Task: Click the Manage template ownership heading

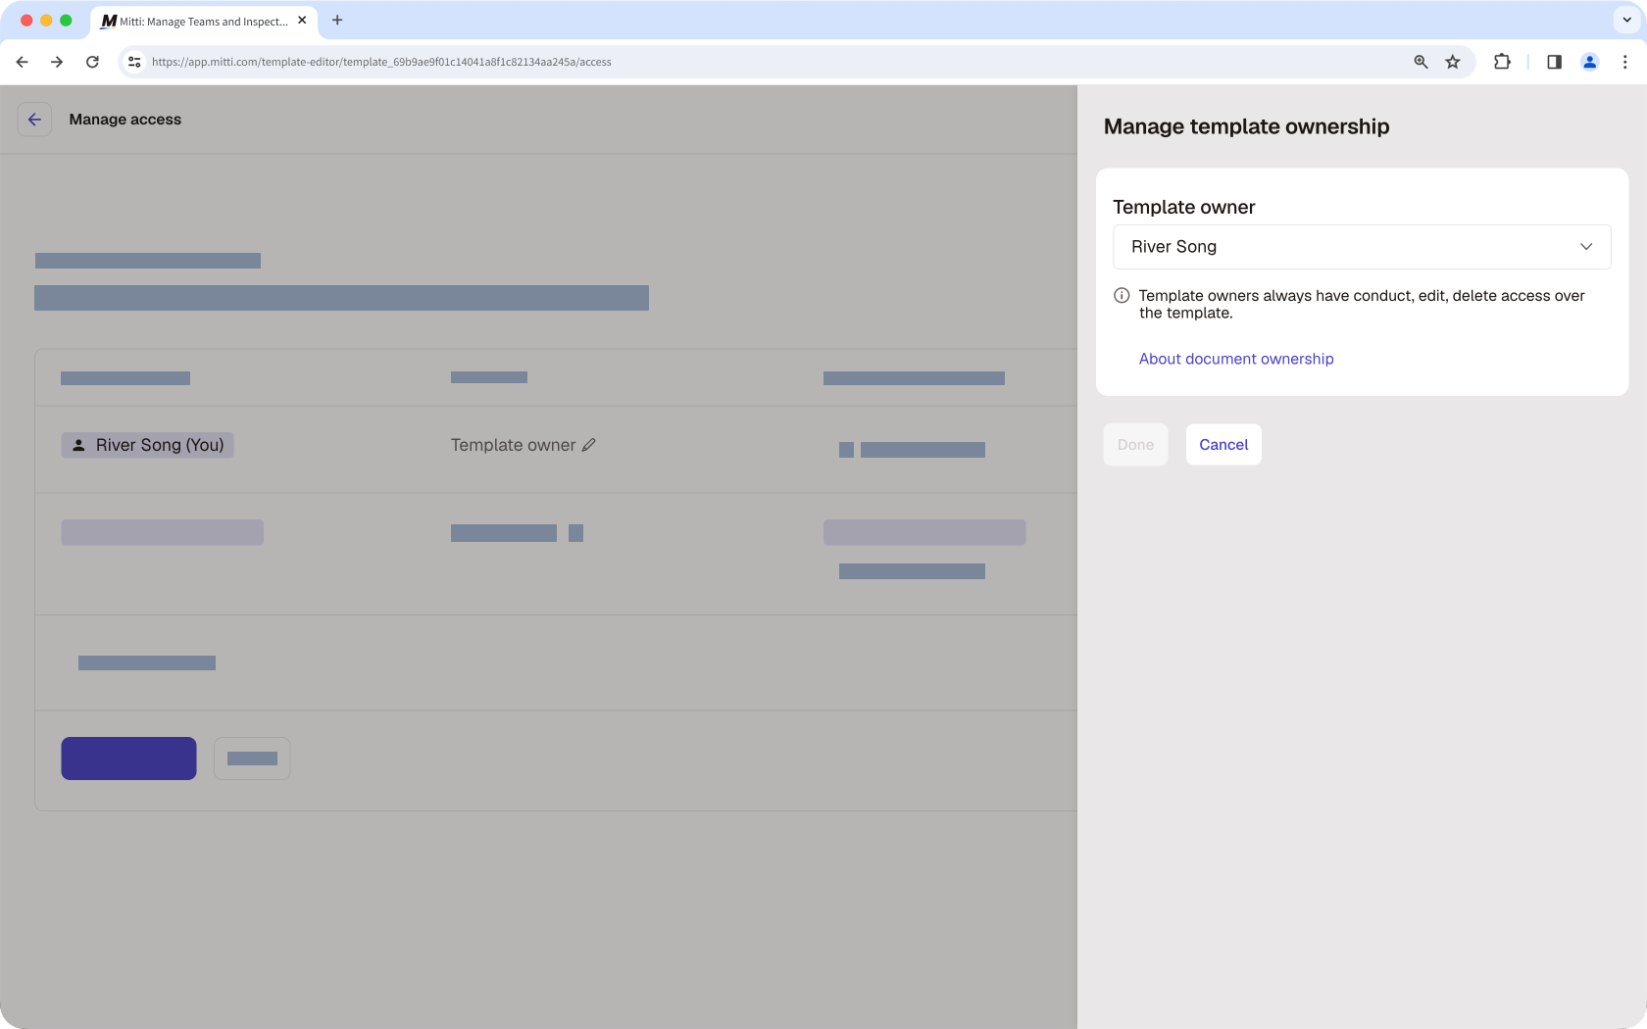Action: click(x=1246, y=126)
